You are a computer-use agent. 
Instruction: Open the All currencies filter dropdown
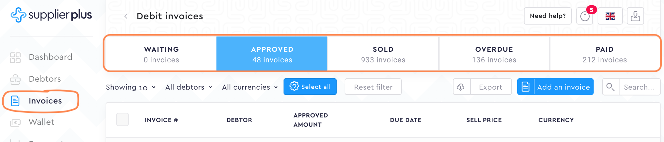coord(250,87)
